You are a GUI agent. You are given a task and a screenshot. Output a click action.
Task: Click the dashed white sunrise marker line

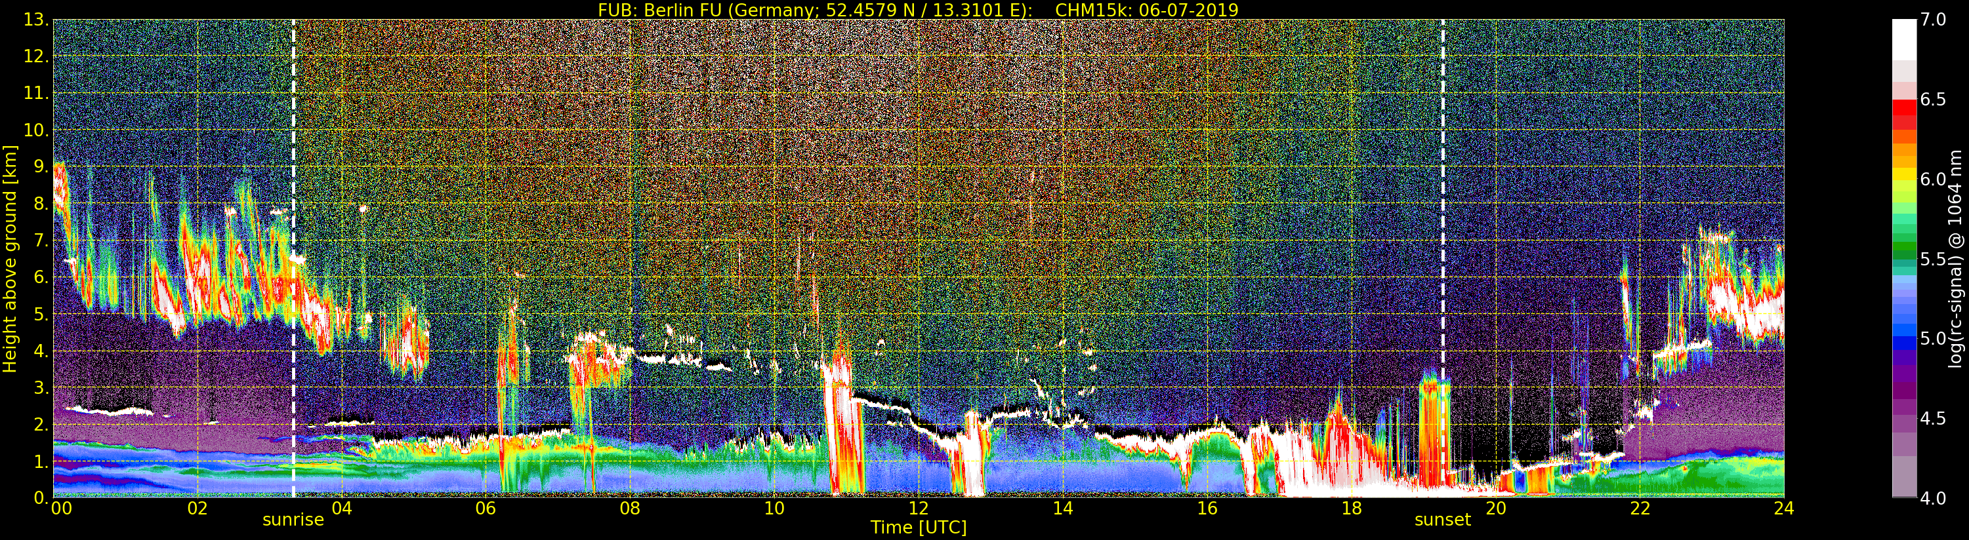click(293, 258)
